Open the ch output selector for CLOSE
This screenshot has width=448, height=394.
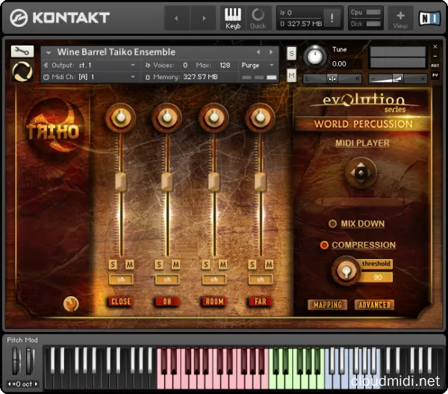point(121,280)
